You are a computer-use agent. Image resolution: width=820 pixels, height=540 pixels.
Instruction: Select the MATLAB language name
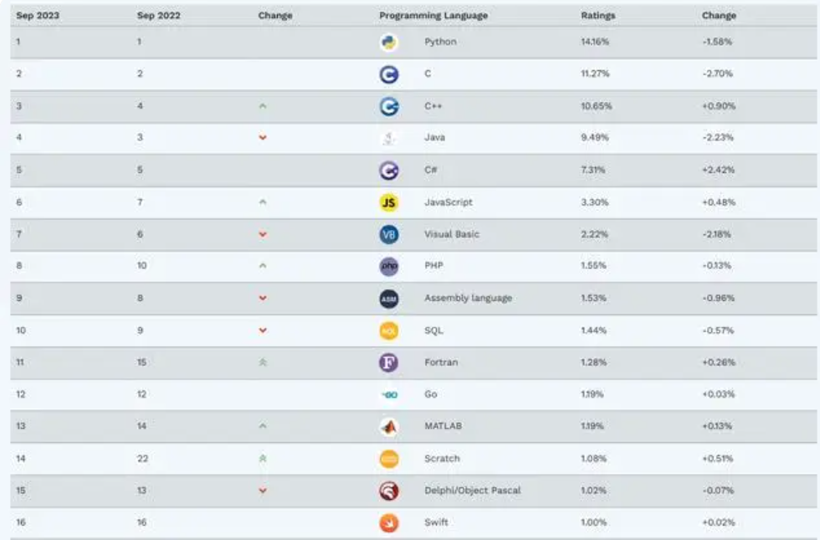tap(443, 426)
